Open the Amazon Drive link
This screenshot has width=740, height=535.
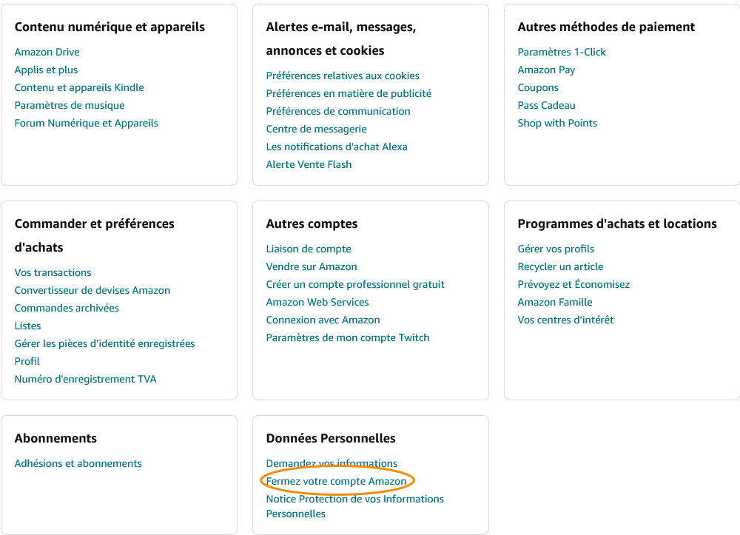(47, 52)
